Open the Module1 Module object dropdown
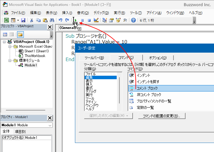Image resolution: width=214 pixels, height=152 pixels. point(50,125)
